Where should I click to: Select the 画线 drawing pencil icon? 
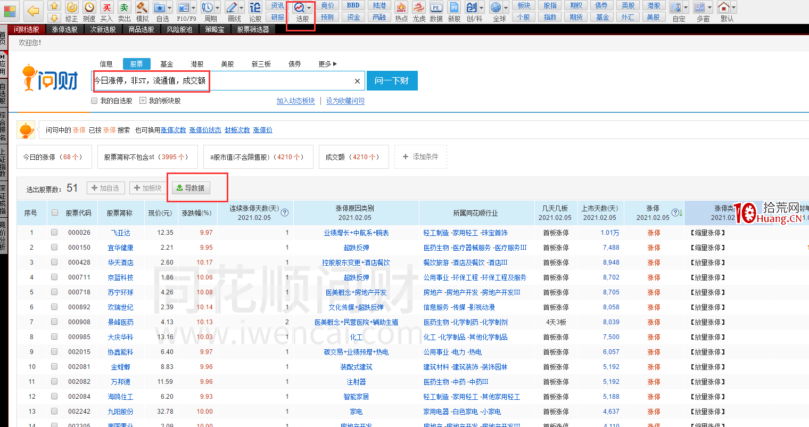[232, 7]
